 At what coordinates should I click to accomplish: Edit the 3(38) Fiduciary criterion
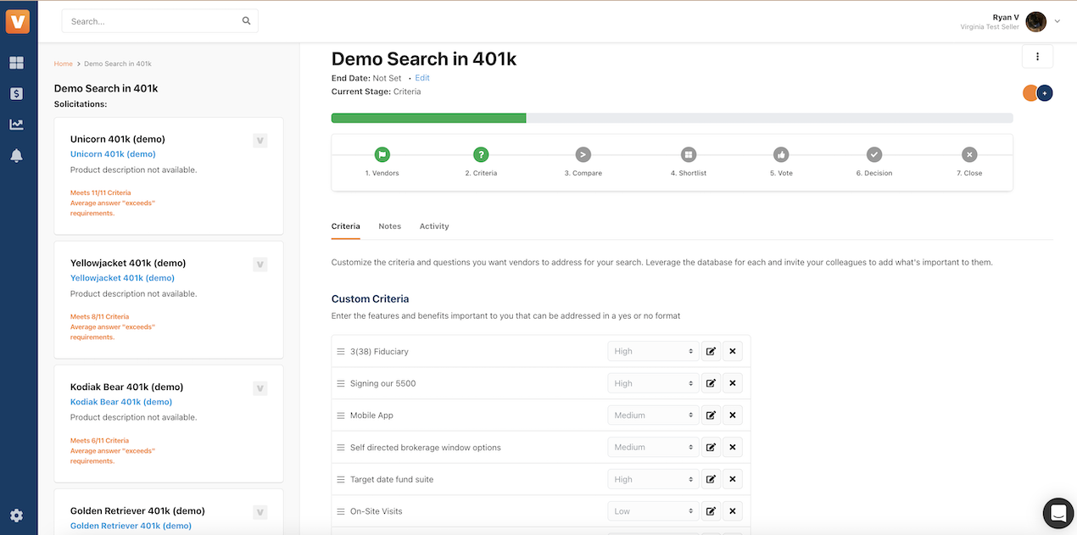pyautogui.click(x=711, y=351)
